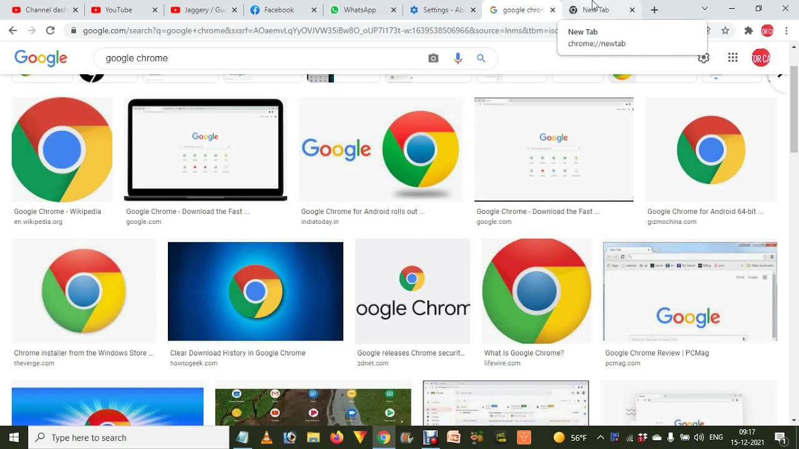Image resolution: width=799 pixels, height=449 pixels.
Task: Open the Chrome extensions puzzle icon
Action: pyautogui.click(x=748, y=30)
